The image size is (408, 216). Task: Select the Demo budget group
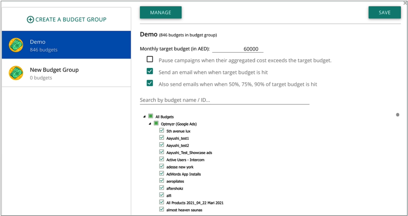(x=66, y=45)
